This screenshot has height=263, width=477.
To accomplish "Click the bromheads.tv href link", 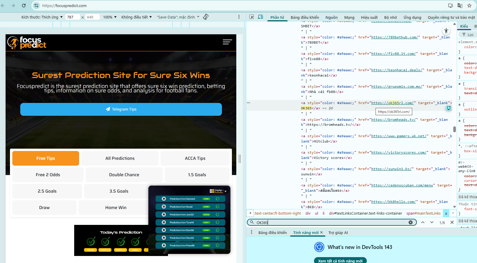I will [x=393, y=120].
